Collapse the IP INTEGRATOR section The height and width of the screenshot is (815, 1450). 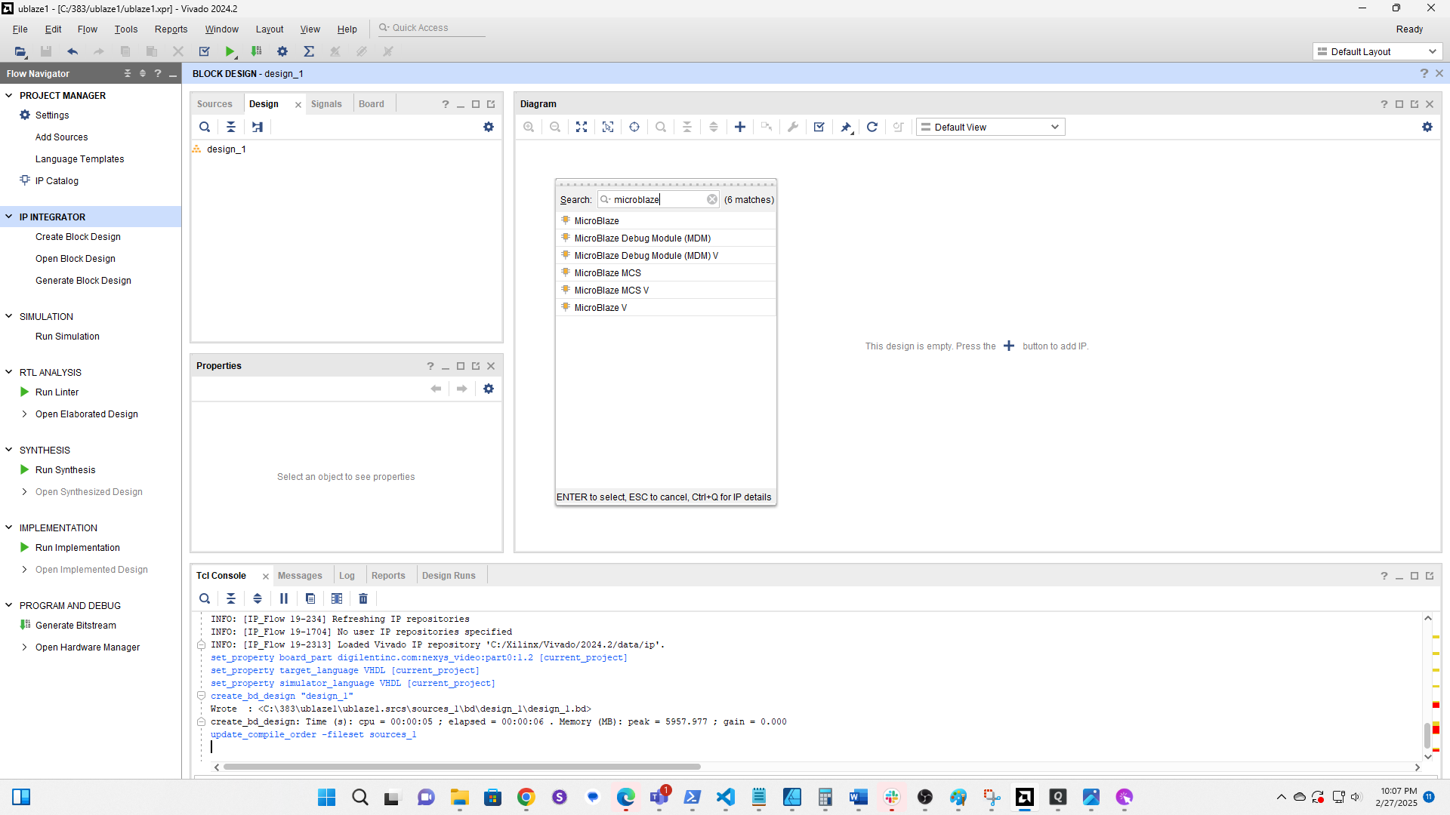[8, 217]
